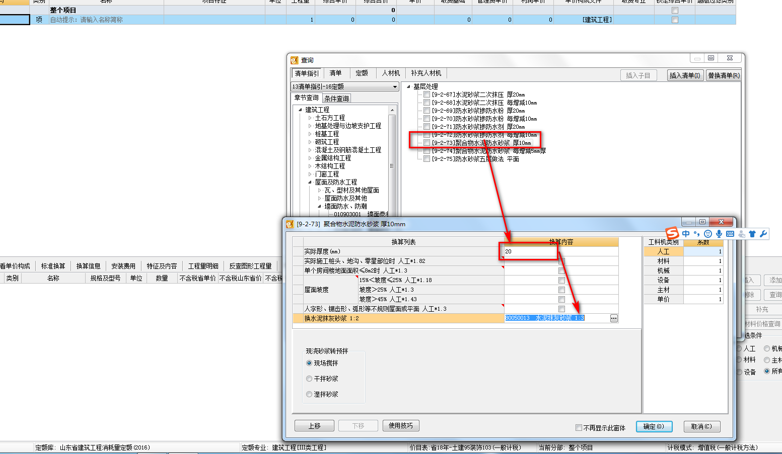Open the 特征及内容 tab
Viewport: 782px width, 454px height.
pos(162,266)
